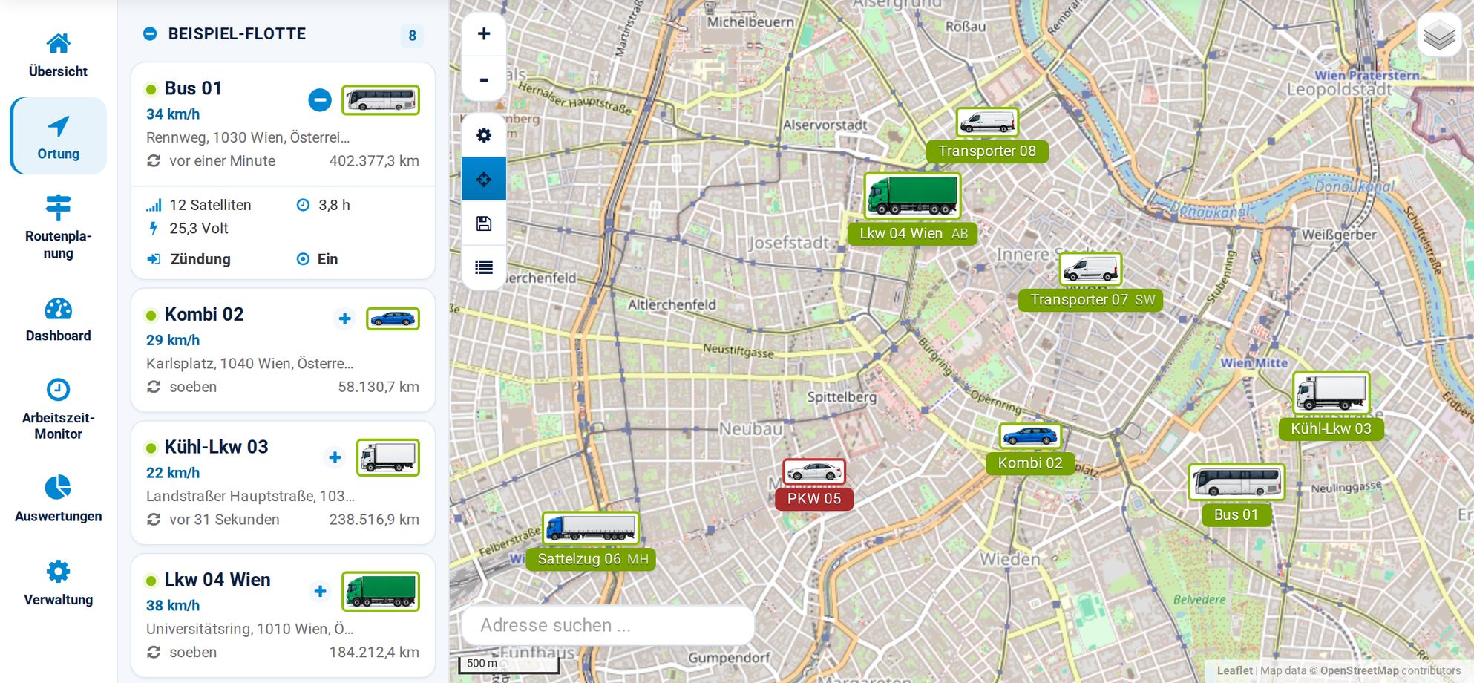Expand Lkw 04 Wien details

320,591
